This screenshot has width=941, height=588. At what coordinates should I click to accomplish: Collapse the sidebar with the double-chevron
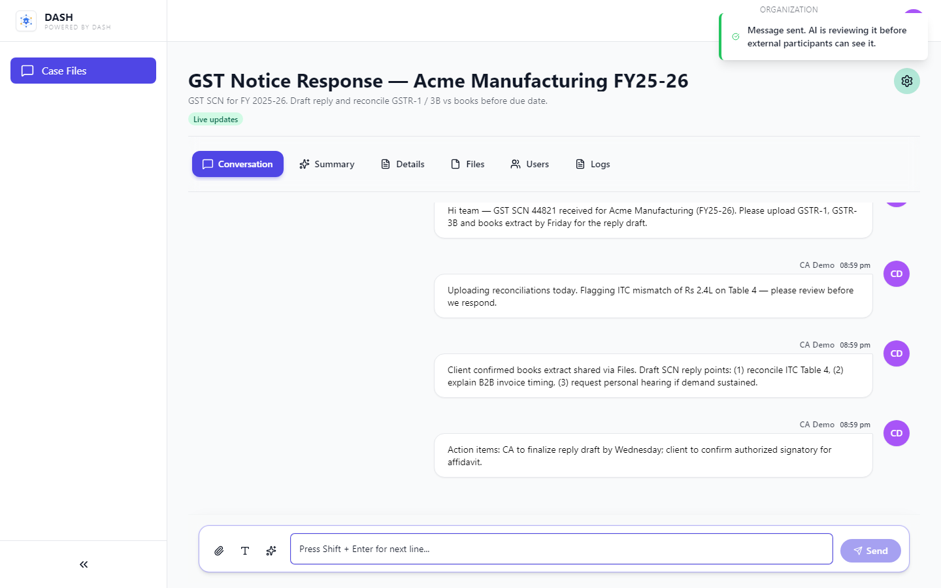point(84,564)
